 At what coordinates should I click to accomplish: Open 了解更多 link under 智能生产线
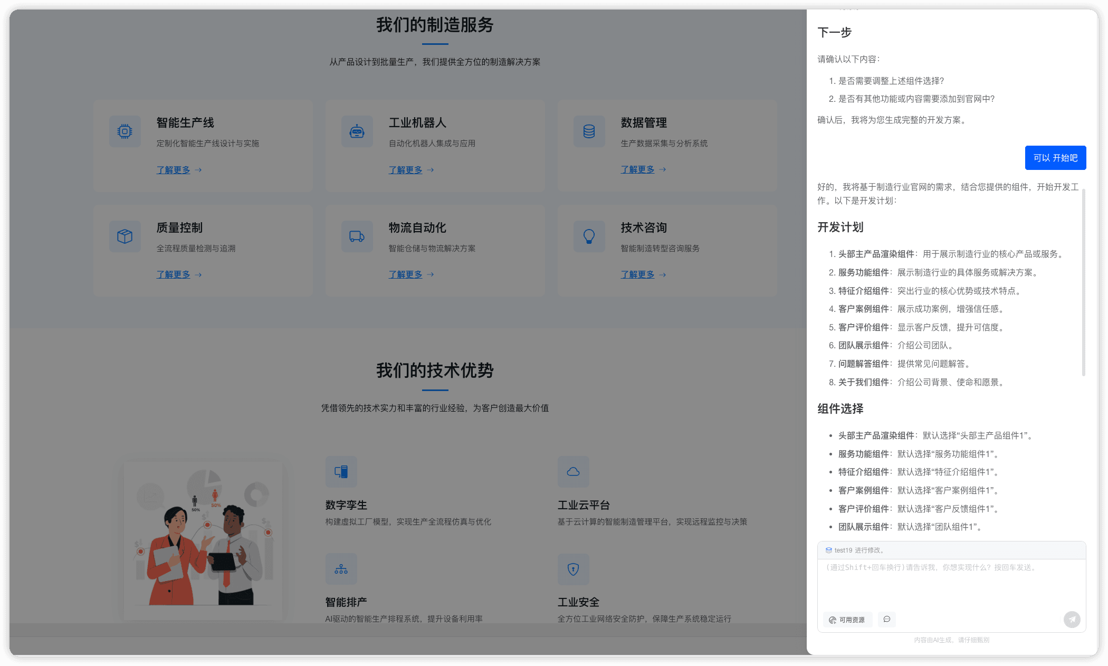pos(174,170)
